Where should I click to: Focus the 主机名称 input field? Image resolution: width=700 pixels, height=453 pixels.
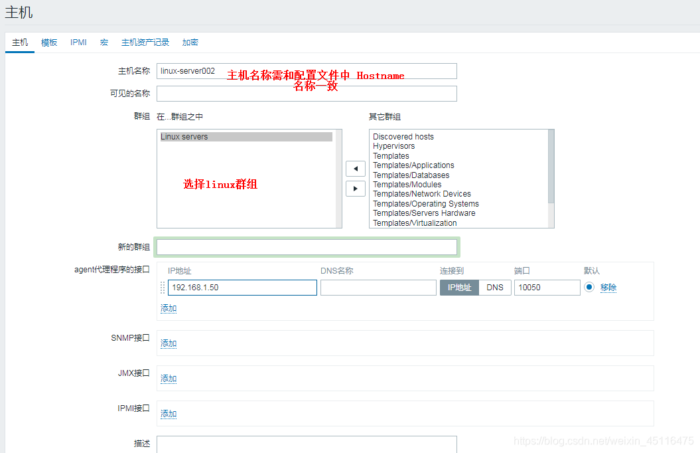pyautogui.click(x=307, y=71)
